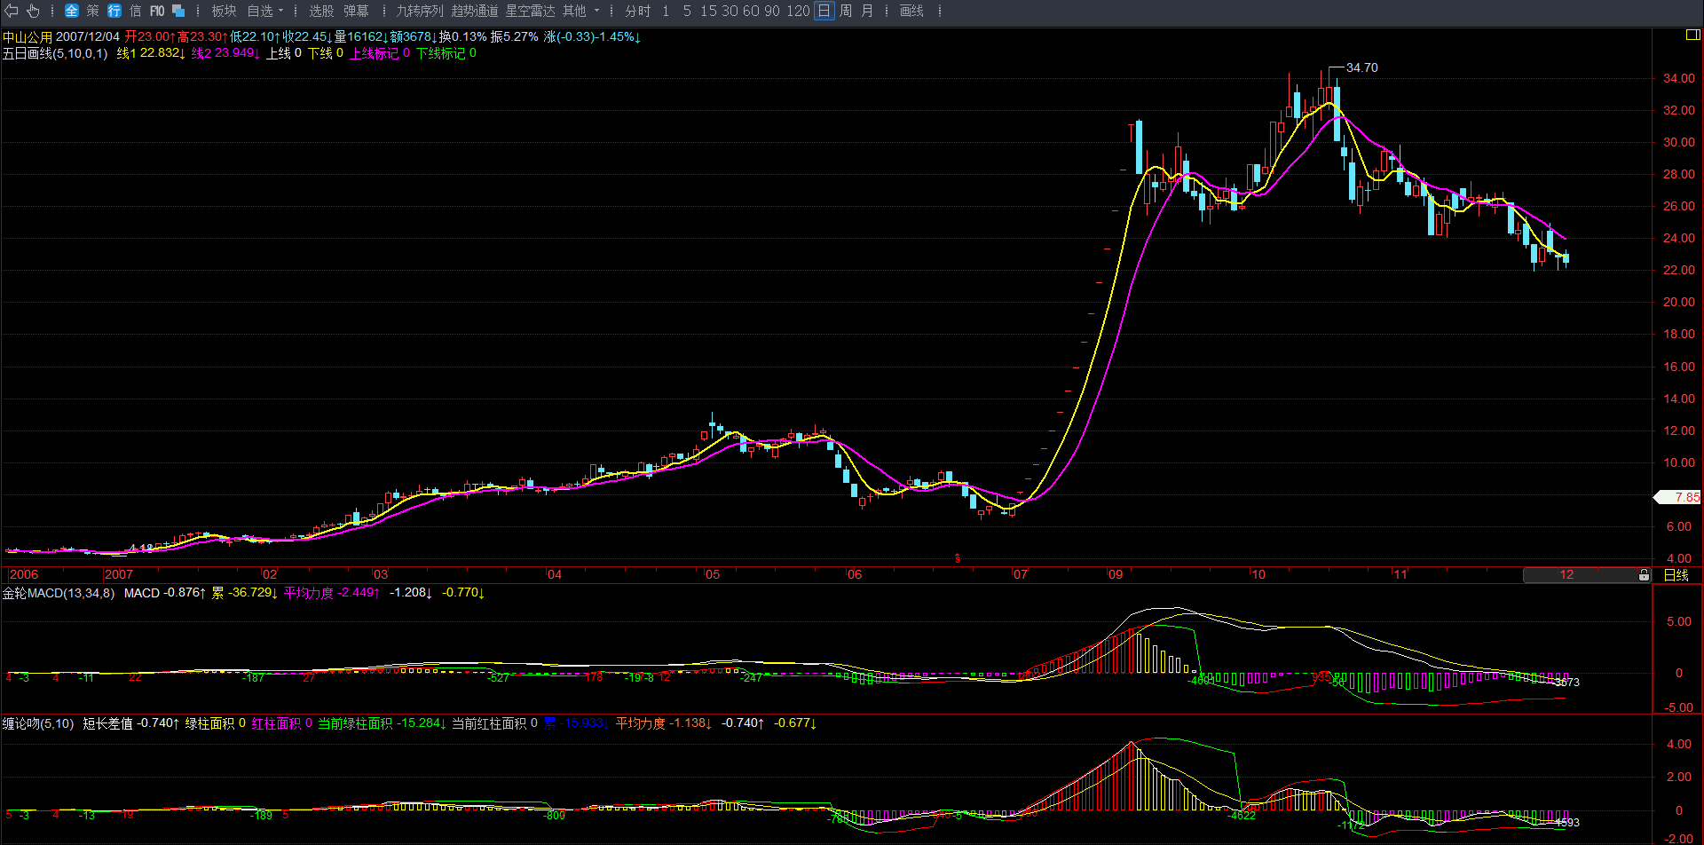Click the 短长差值 -0.740 value
The image size is (1704, 845).
(131, 723)
